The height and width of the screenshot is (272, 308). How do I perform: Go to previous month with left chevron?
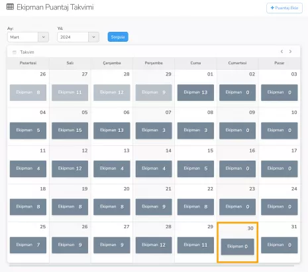282,52
